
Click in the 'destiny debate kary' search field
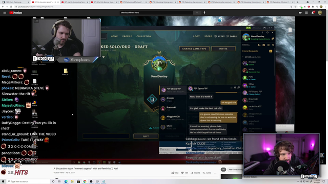[x=156, y=13]
